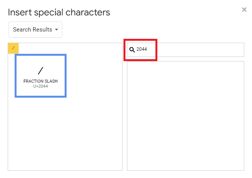The image size is (252, 178).
Task: Select the yellow highlighted fraction slash cell
Action: pyautogui.click(x=13, y=48)
